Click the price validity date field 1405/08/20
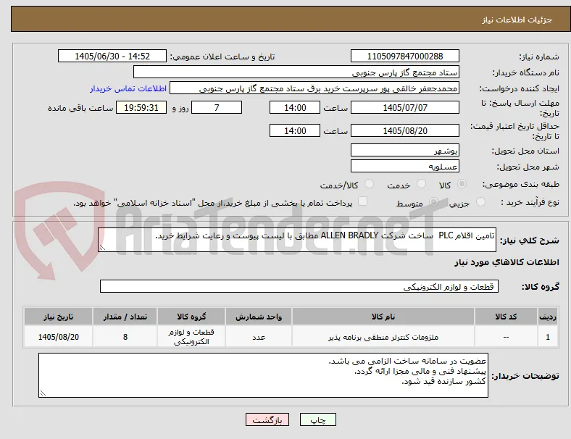Image resolution: width=571 pixels, height=439 pixels. click(x=405, y=130)
